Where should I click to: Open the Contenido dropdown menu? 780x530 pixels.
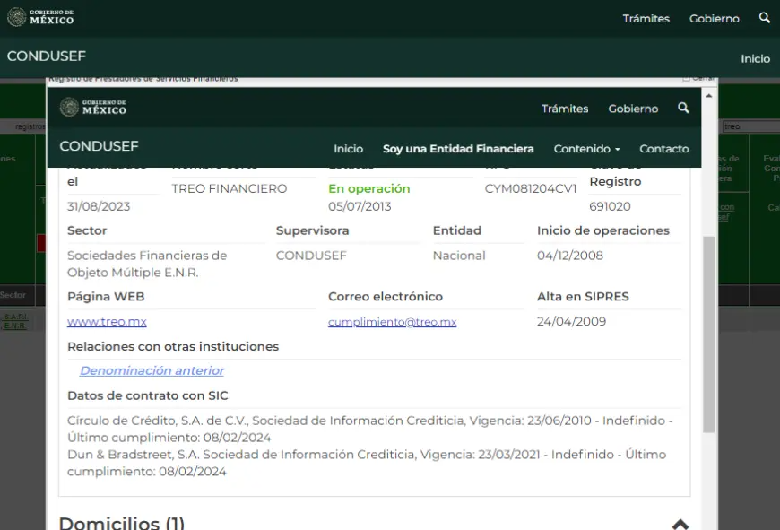[586, 149]
